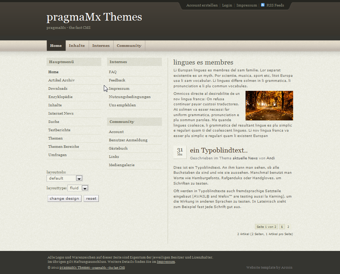Click the Community block heading
The width and height of the screenshot is (340, 274).
click(134, 121)
